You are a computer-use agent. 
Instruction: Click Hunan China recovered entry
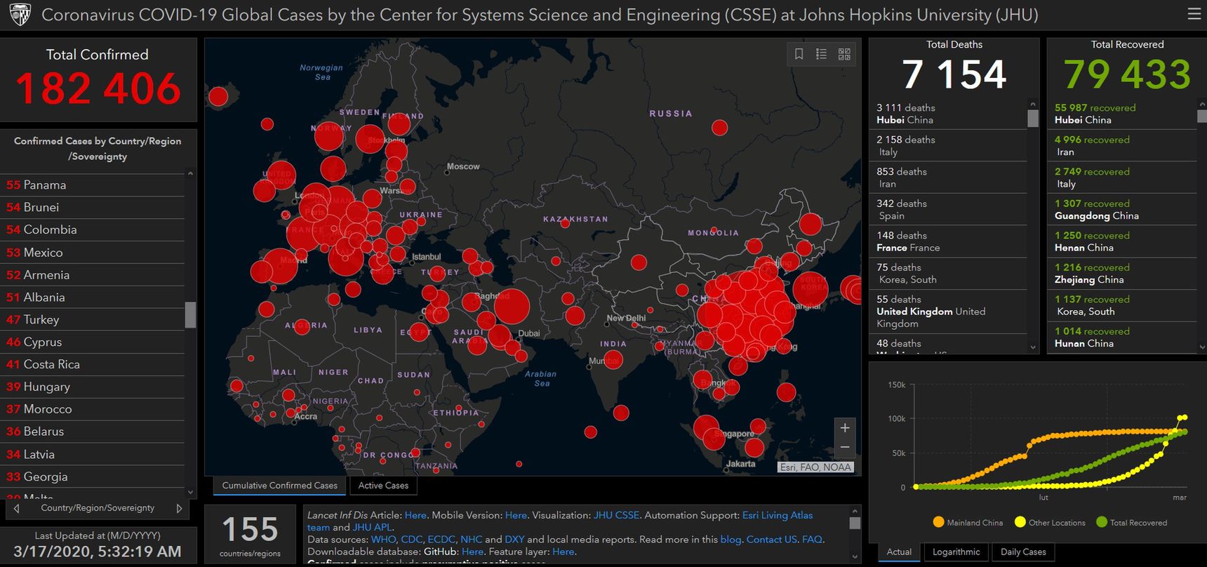click(x=1122, y=338)
